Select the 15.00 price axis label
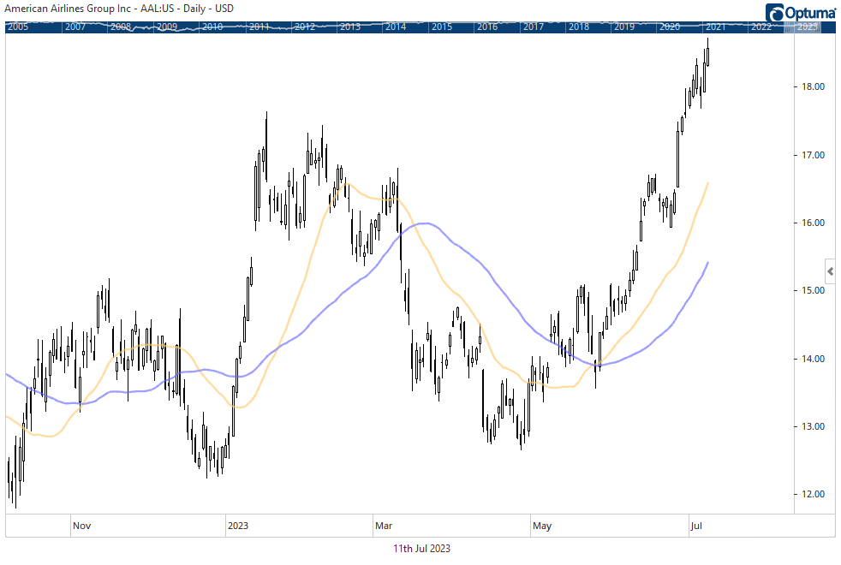Viewport: 841px width, 565px height. pos(813,290)
